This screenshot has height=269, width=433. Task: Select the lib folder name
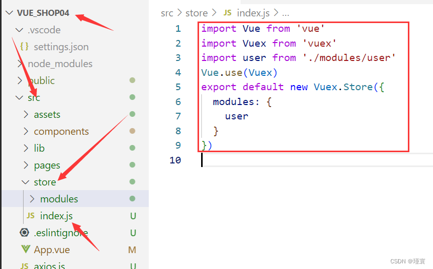click(x=39, y=148)
